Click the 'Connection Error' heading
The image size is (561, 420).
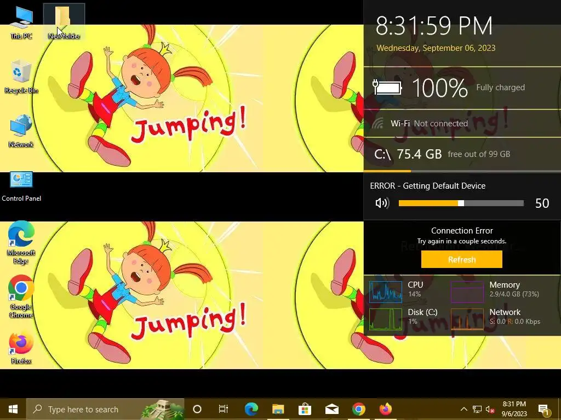(x=462, y=231)
